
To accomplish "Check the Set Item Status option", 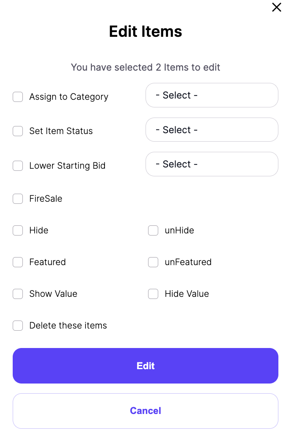I will 18,131.
